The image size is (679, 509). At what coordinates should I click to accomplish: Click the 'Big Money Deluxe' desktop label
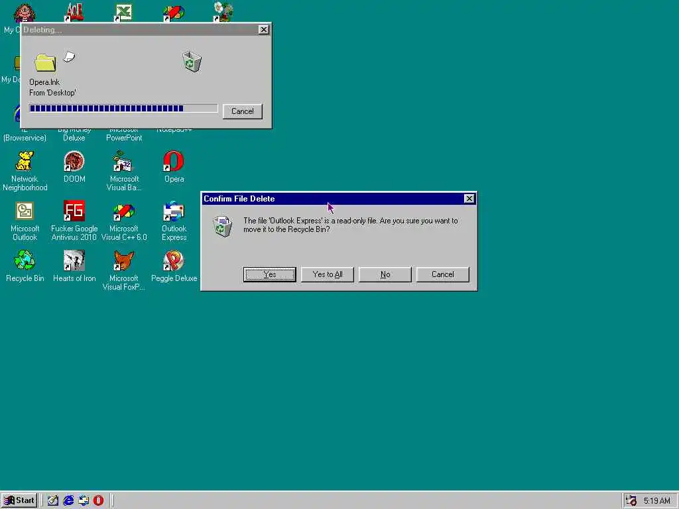tap(74, 134)
